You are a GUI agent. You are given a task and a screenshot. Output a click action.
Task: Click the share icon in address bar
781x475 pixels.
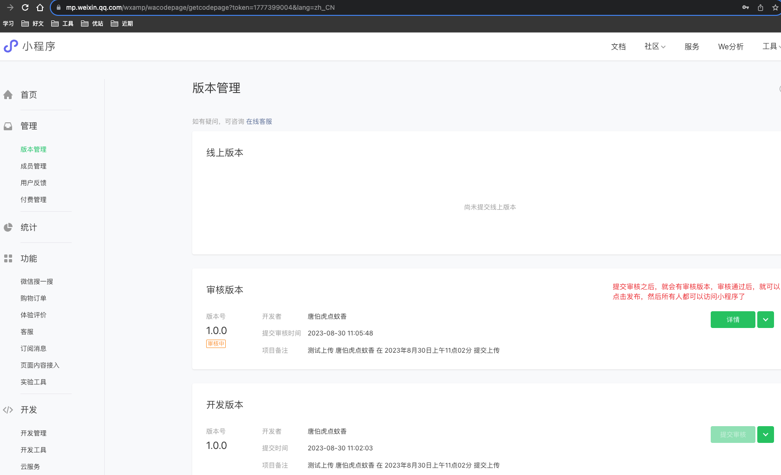[761, 7]
